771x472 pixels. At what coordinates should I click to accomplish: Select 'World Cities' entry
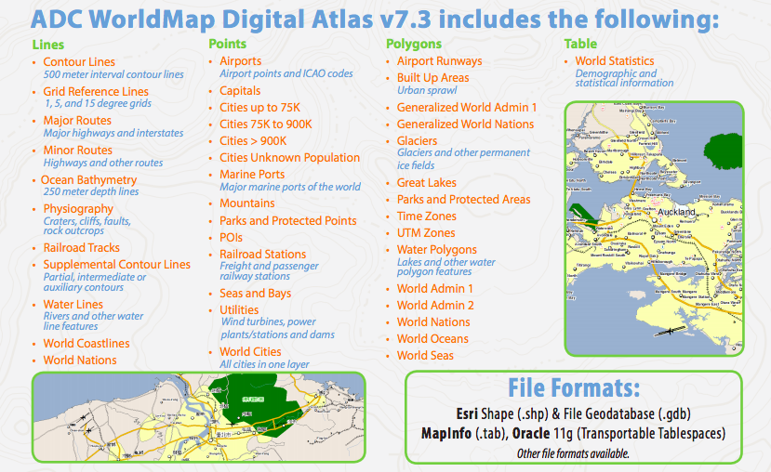click(250, 351)
